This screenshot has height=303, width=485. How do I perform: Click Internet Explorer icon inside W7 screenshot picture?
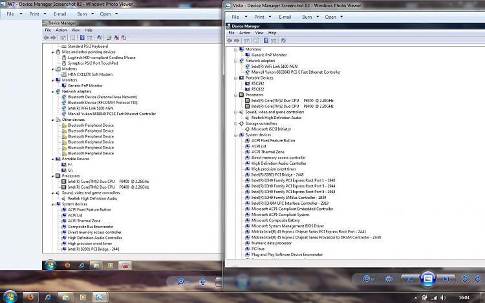81,266
